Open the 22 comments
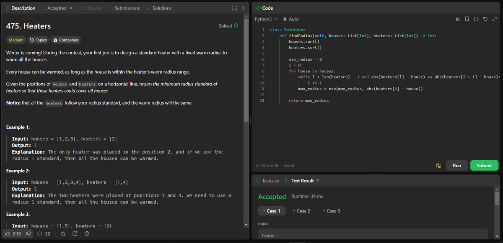 44,233
